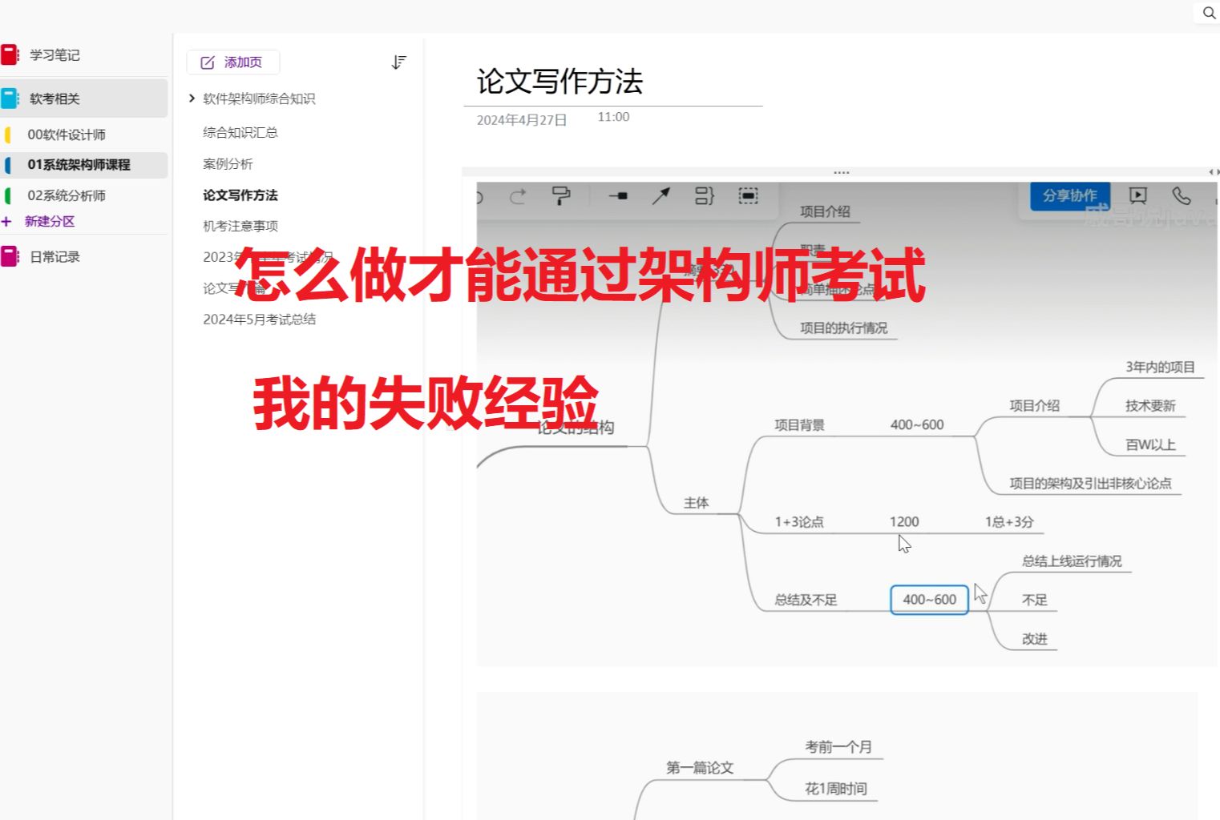Open the 01系统架构师课程 section
Image resolution: width=1220 pixels, height=820 pixels.
pyautogui.click(x=83, y=165)
